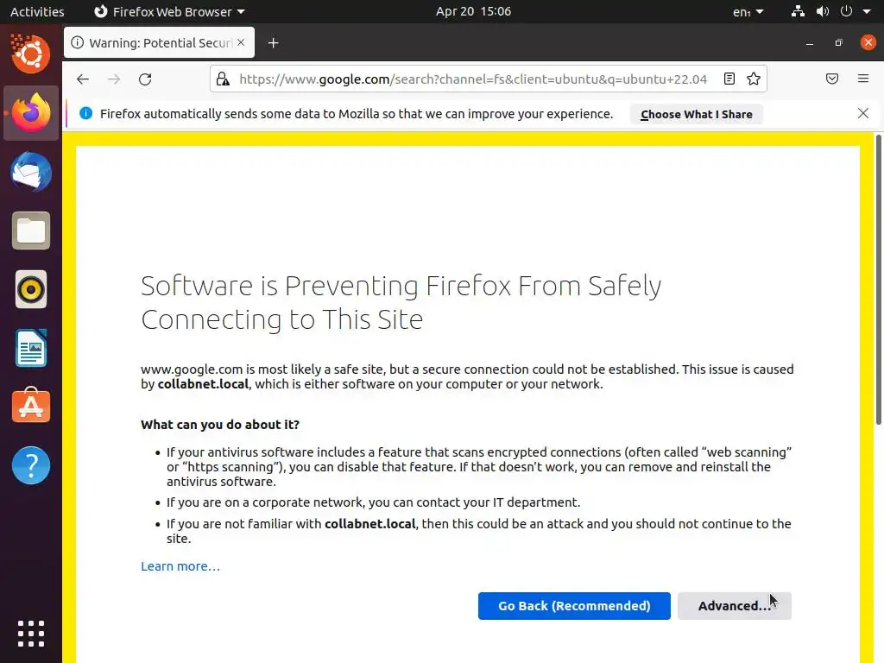Dismiss the Mozilla data notification bar
Screen dimensions: 884x663
tap(862, 113)
